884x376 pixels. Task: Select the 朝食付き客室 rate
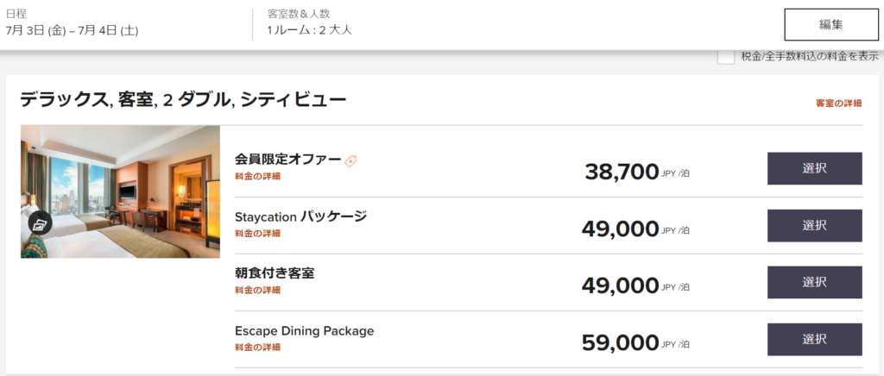[814, 282]
